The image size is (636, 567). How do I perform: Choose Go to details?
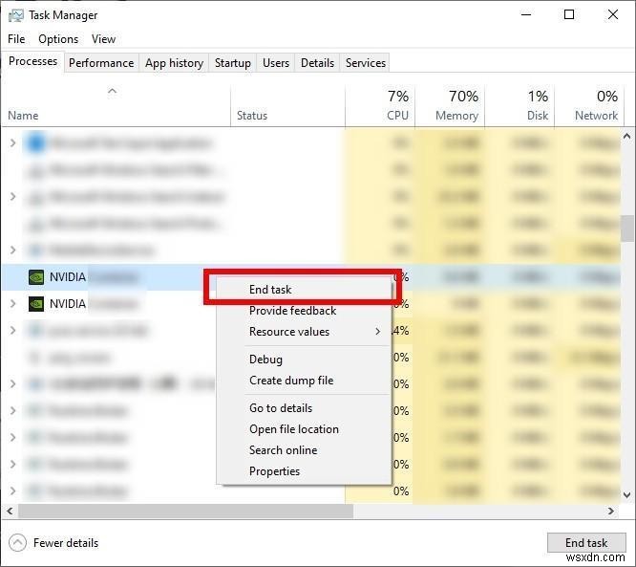click(304, 407)
